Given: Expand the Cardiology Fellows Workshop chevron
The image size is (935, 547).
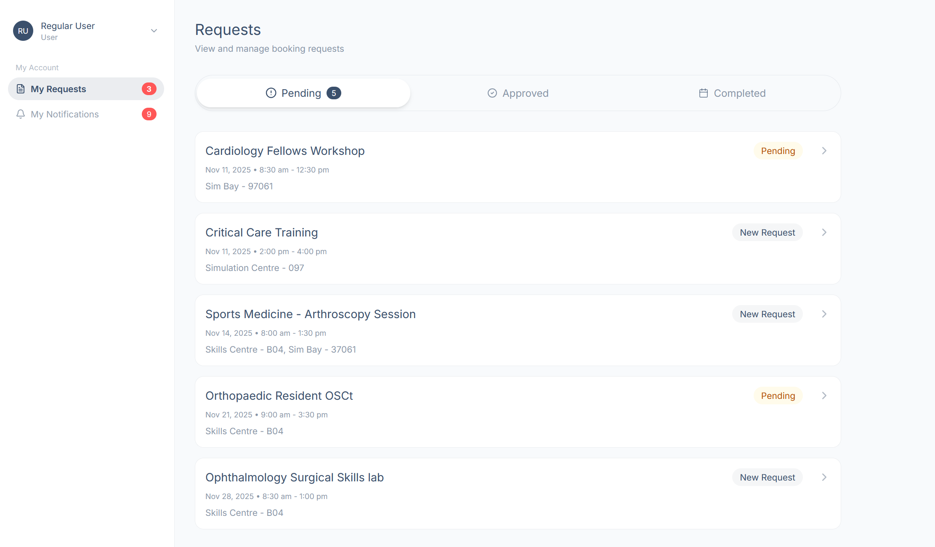Looking at the screenshot, I should (x=824, y=151).
